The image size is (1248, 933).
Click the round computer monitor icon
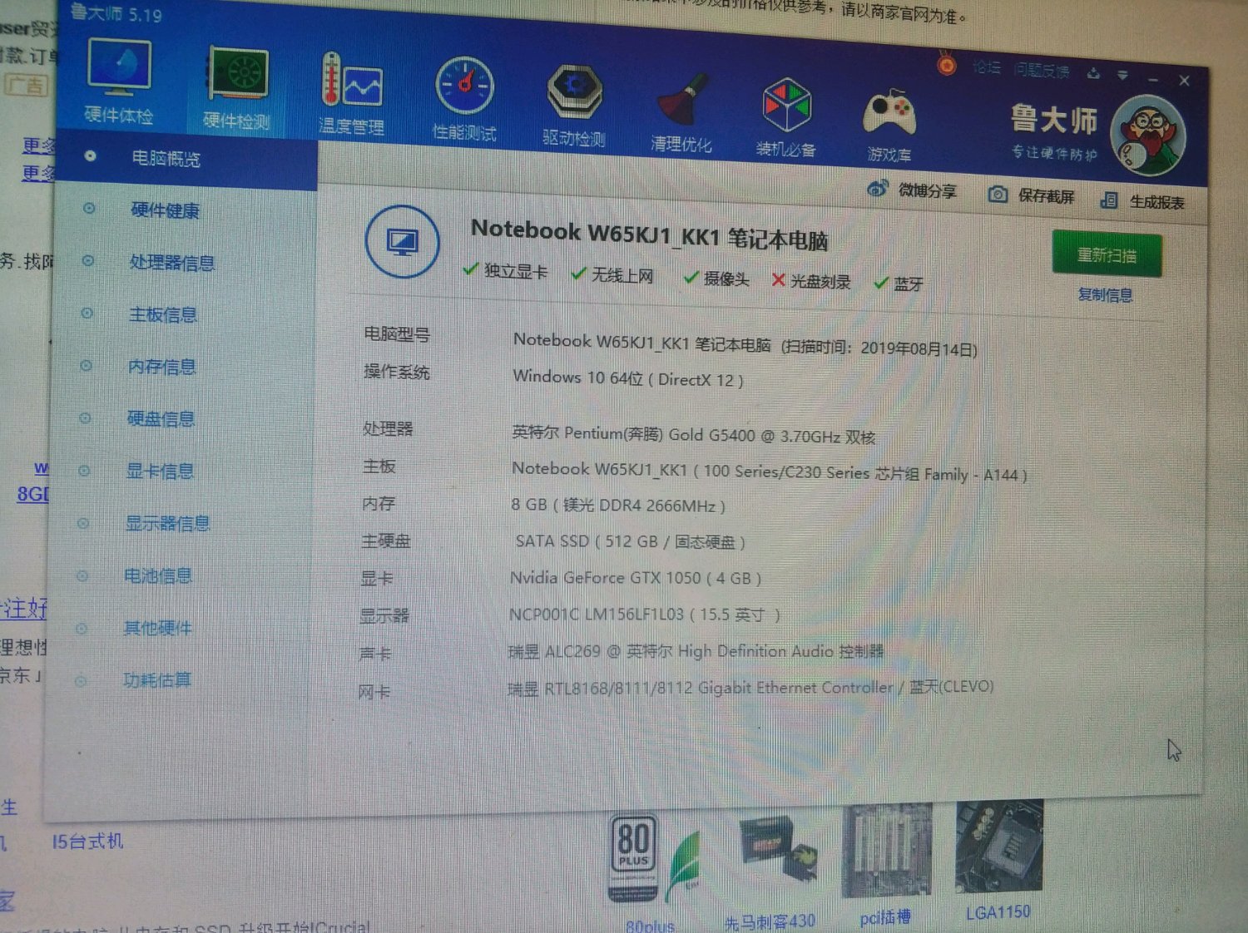[402, 242]
